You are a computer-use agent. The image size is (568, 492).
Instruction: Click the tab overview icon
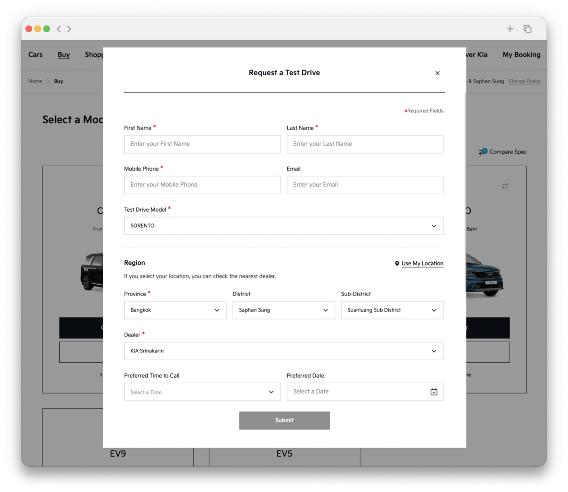[527, 29]
